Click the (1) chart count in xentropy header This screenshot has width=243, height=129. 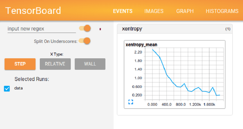pos(228,29)
